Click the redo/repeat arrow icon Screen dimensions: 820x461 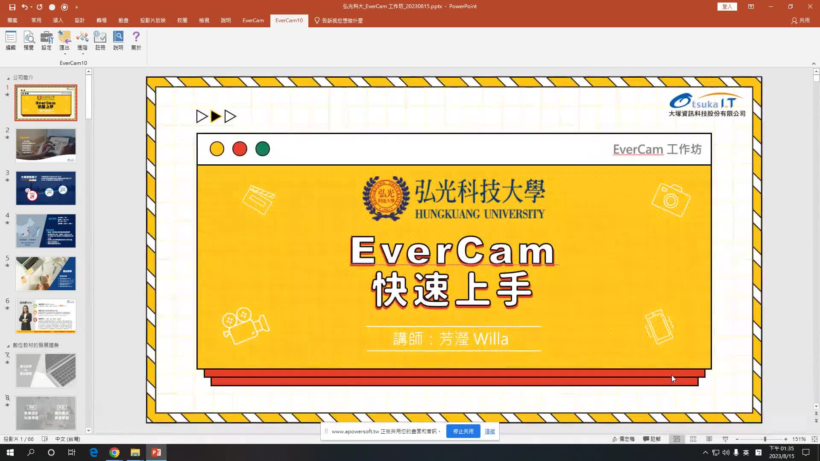tap(40, 7)
